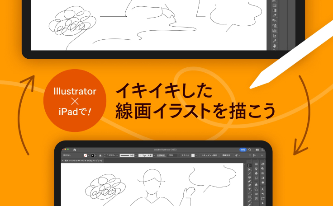Select the Lasso tool
The image size is (333, 206).
click(250, 178)
